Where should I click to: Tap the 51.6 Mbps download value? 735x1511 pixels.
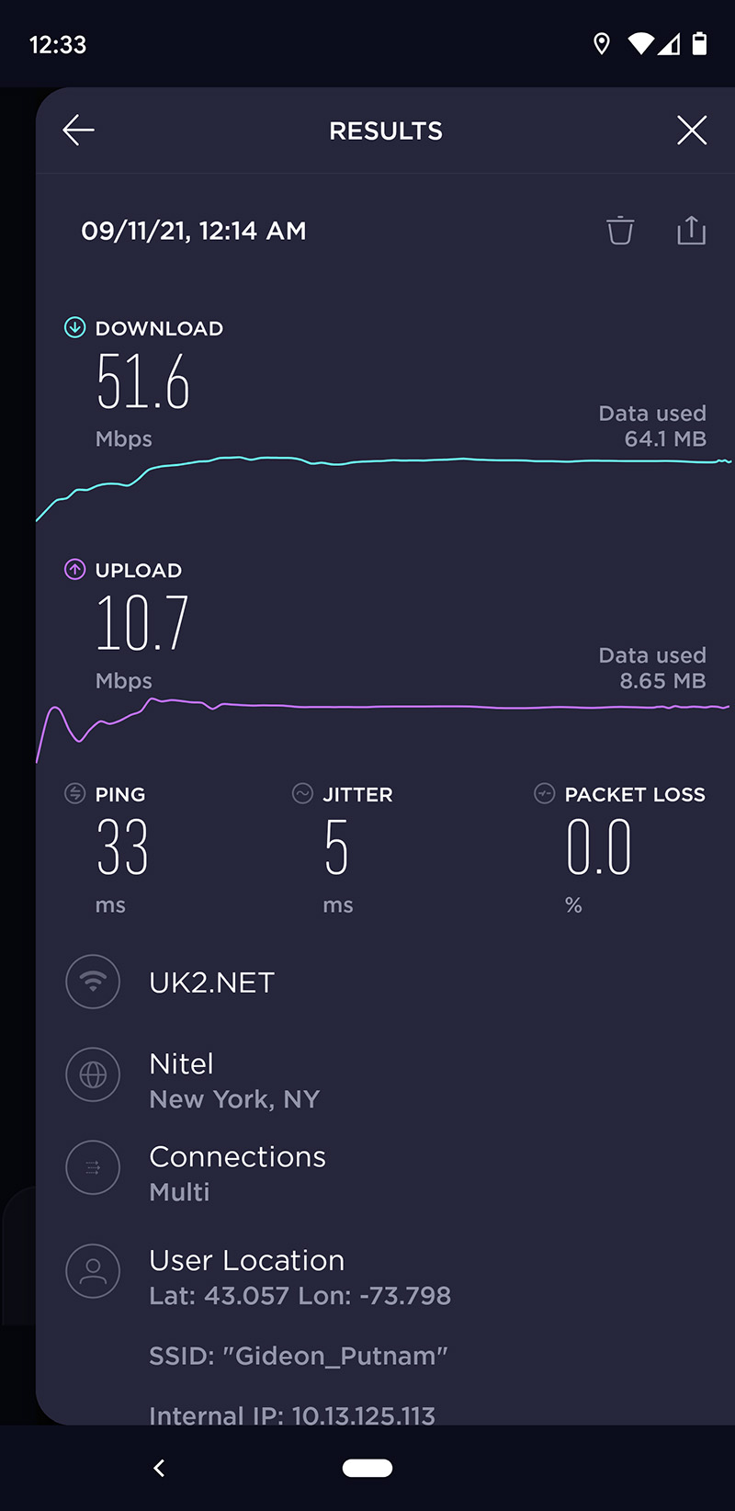pos(143,381)
